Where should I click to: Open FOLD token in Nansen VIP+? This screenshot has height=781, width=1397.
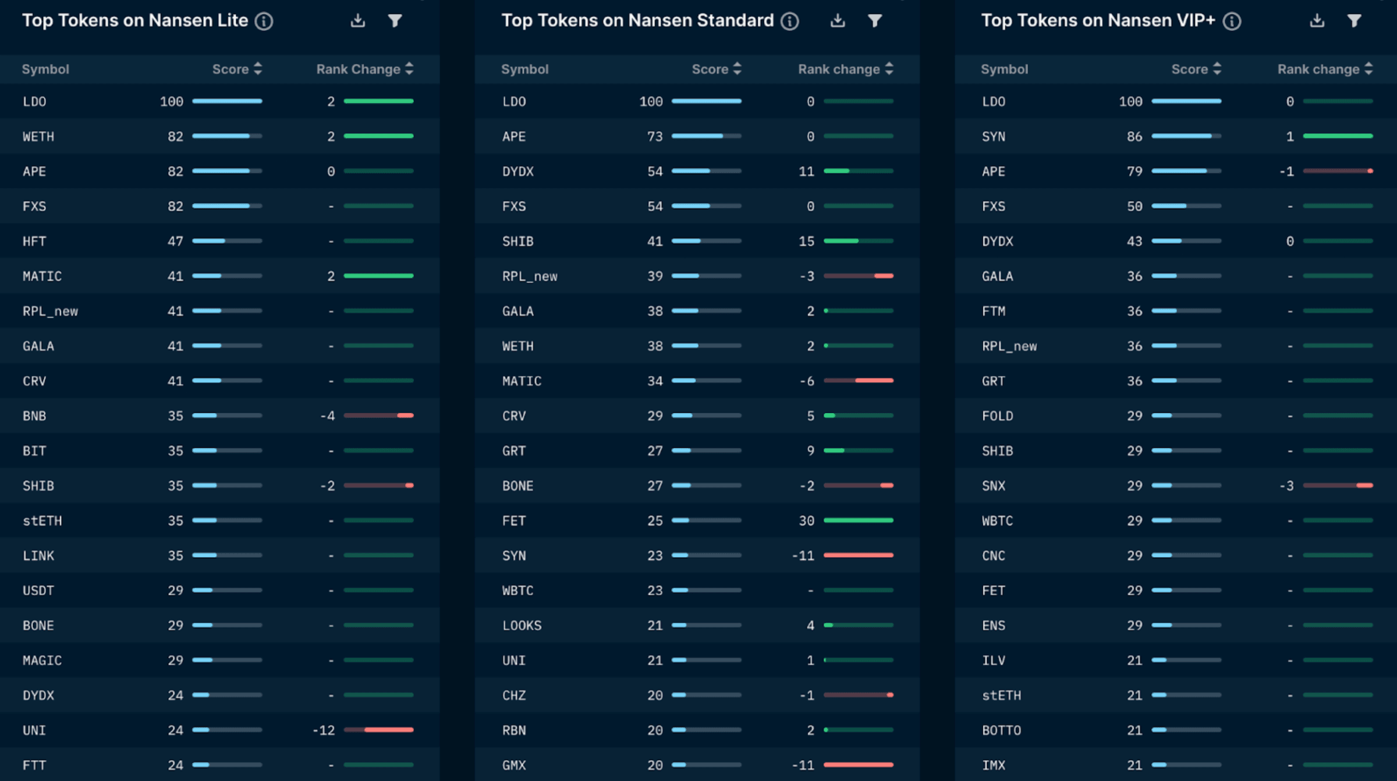click(998, 416)
